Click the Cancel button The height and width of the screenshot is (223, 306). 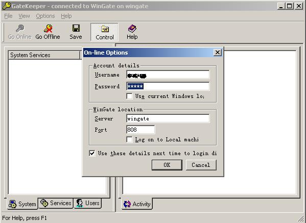201,165
